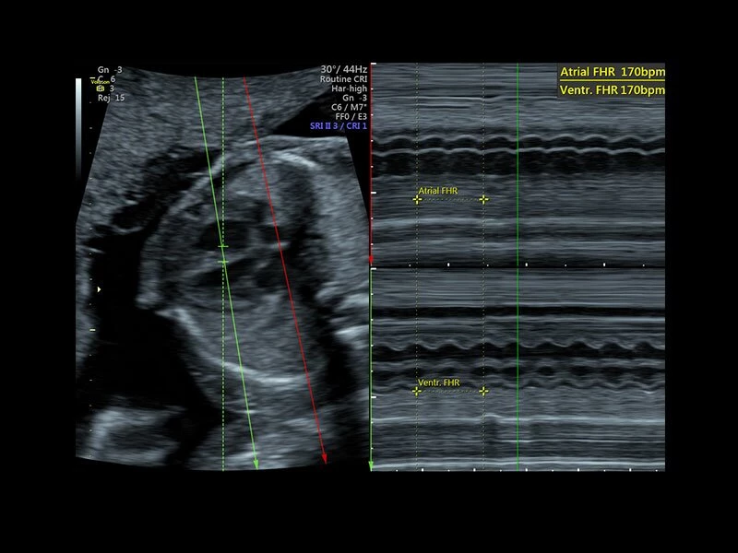Click the green M-line arrowhead at bottom
The width and height of the screenshot is (738, 553).
(x=256, y=465)
